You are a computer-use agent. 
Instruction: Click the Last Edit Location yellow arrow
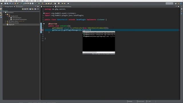(62, 3)
